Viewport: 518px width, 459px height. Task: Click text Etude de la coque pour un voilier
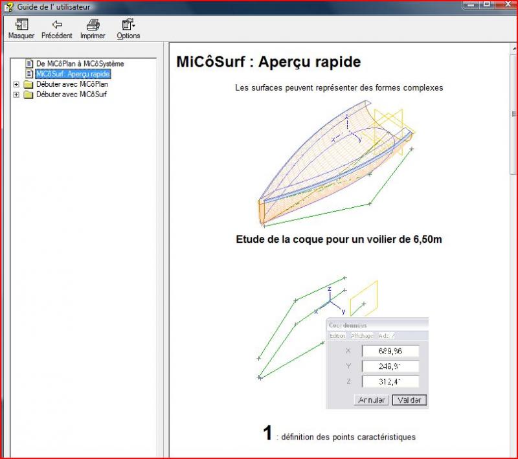pyautogui.click(x=339, y=239)
